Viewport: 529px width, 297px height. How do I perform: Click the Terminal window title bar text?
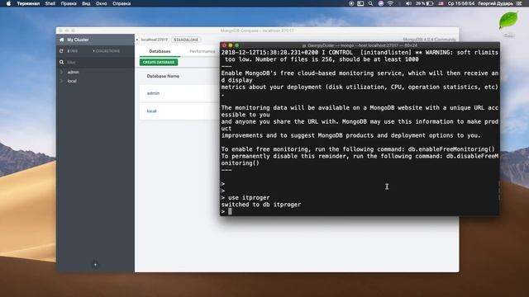point(360,45)
